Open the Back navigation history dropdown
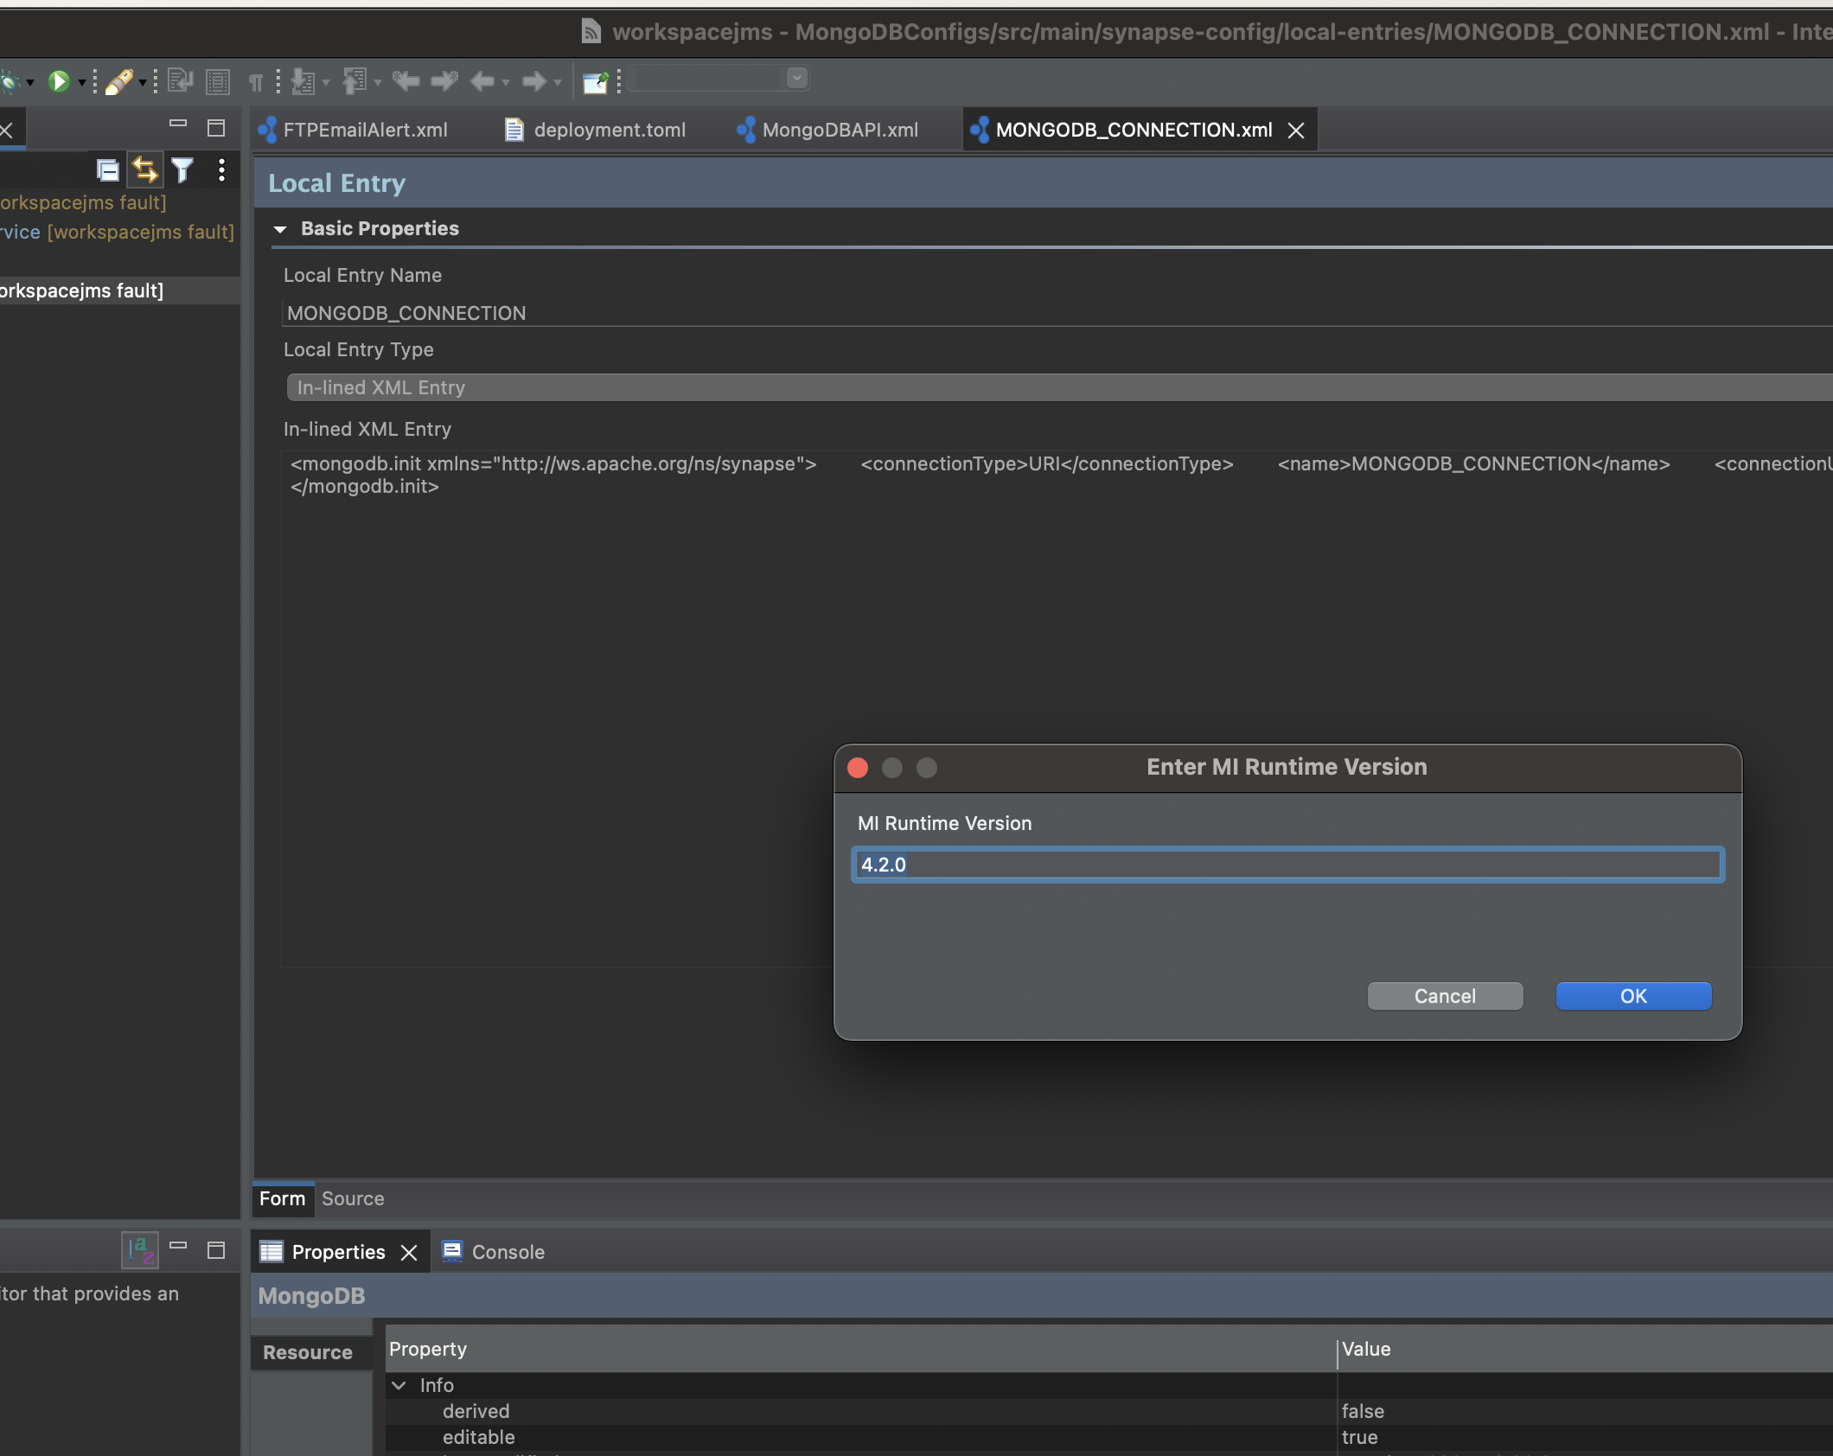 coord(506,82)
